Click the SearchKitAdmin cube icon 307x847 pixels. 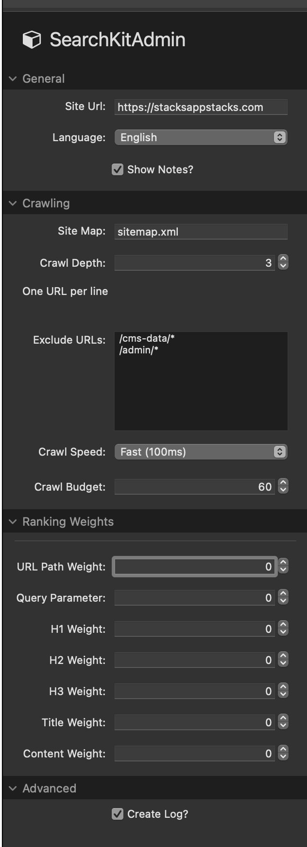(32, 40)
